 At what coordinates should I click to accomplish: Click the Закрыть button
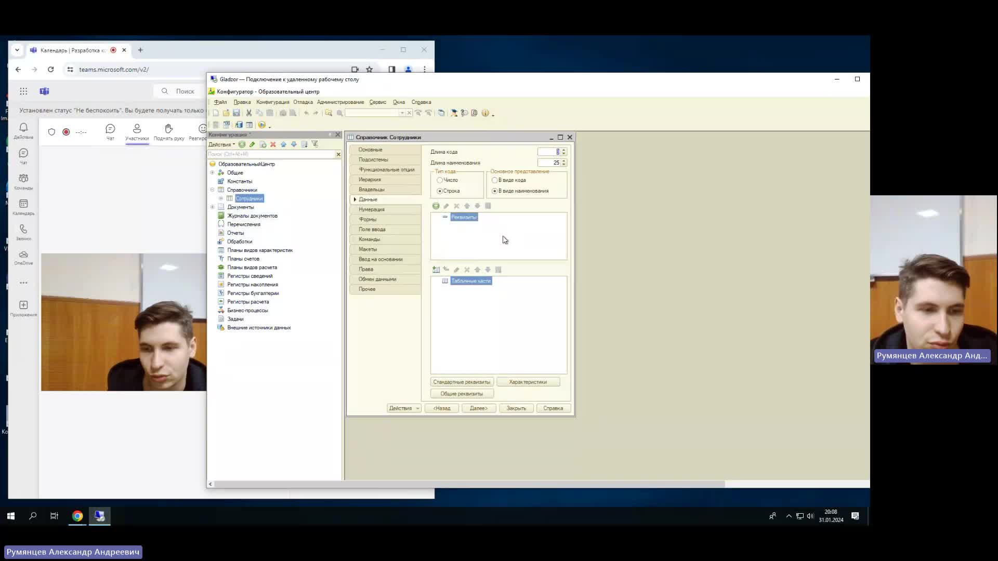pyautogui.click(x=516, y=408)
